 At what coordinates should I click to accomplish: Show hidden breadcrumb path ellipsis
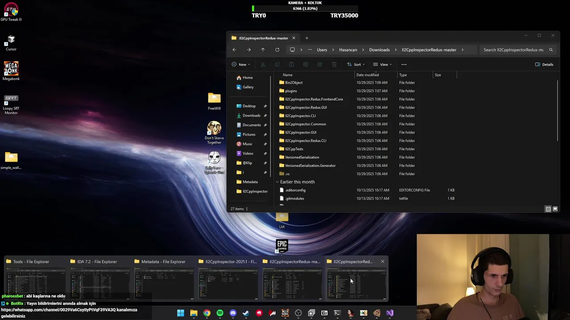click(x=310, y=50)
